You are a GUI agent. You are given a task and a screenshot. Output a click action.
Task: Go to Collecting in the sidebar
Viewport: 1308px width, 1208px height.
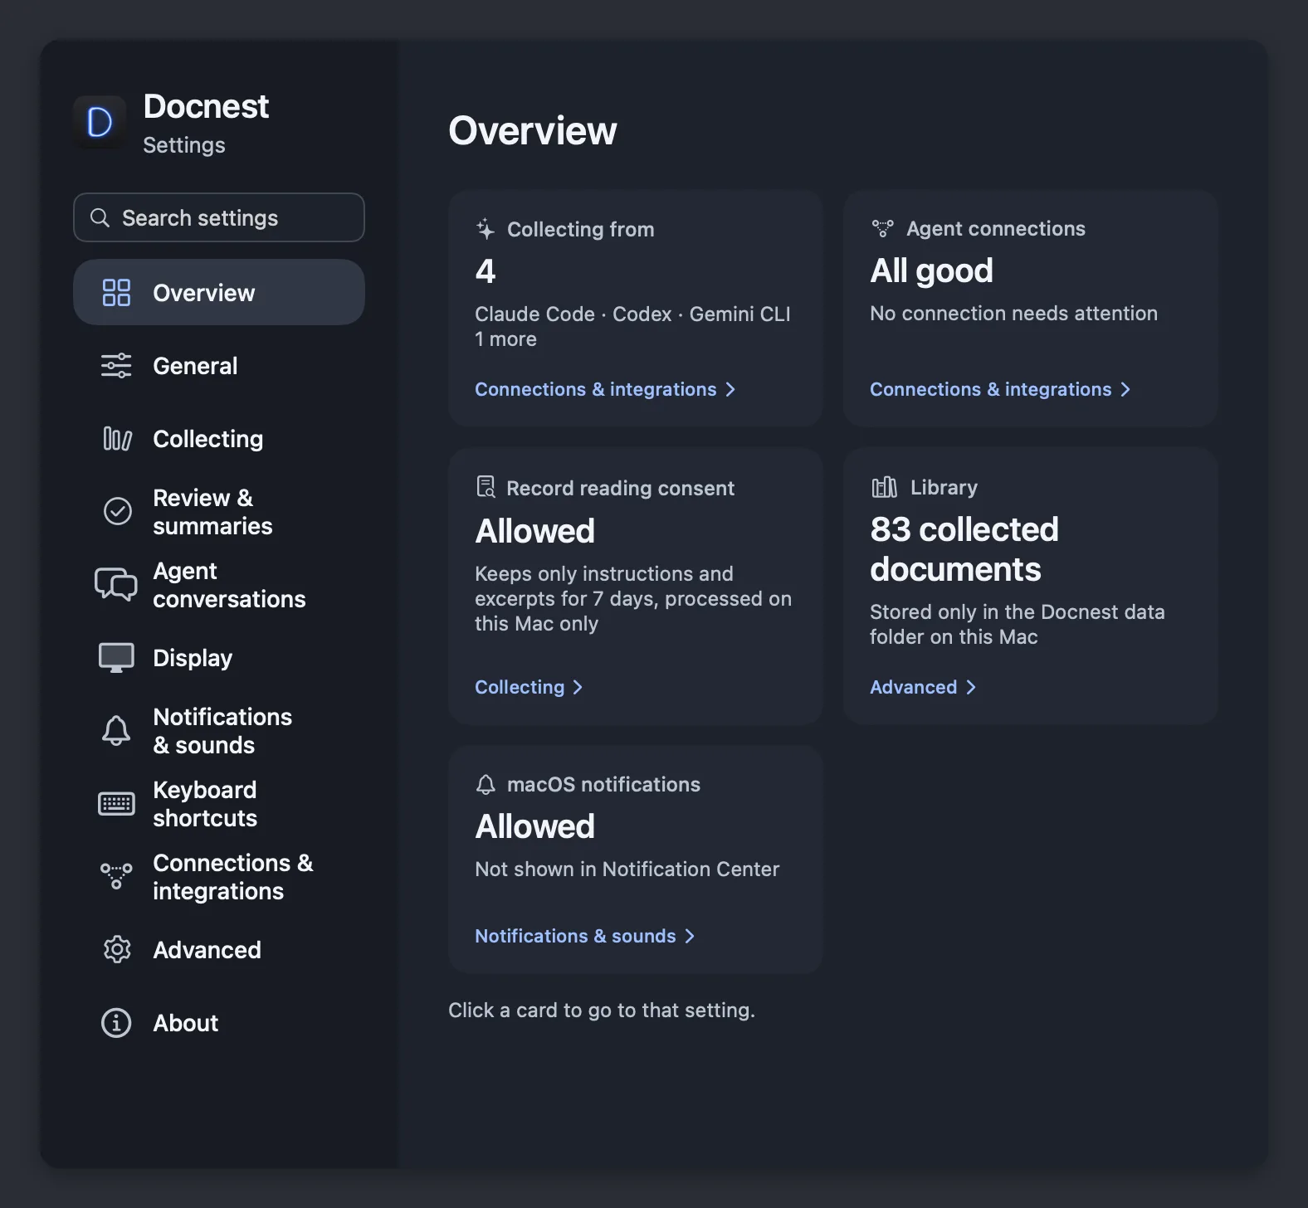point(219,439)
